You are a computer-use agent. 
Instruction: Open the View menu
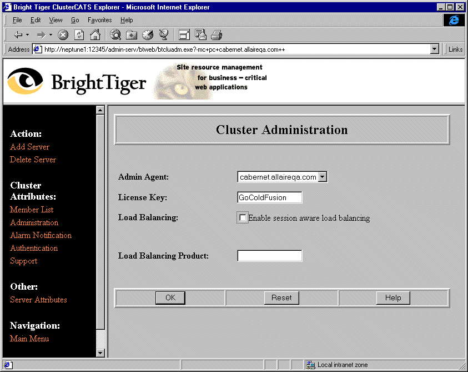(x=56, y=20)
